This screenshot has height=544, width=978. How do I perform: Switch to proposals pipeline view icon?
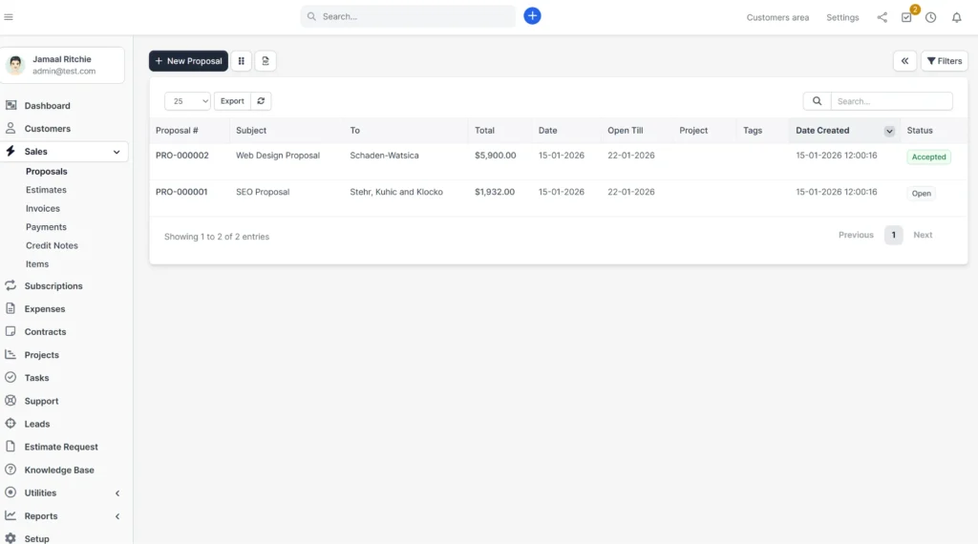point(242,61)
